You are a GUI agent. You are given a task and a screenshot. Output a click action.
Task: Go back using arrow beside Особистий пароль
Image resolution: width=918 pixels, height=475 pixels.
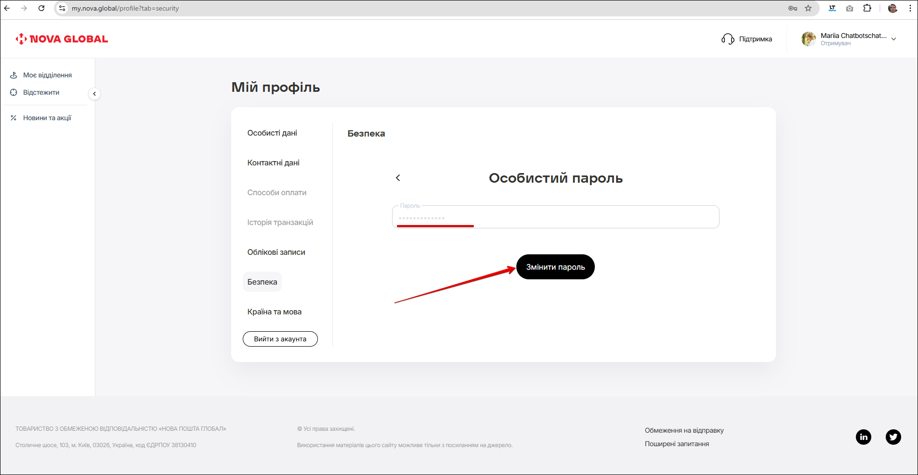(x=398, y=178)
